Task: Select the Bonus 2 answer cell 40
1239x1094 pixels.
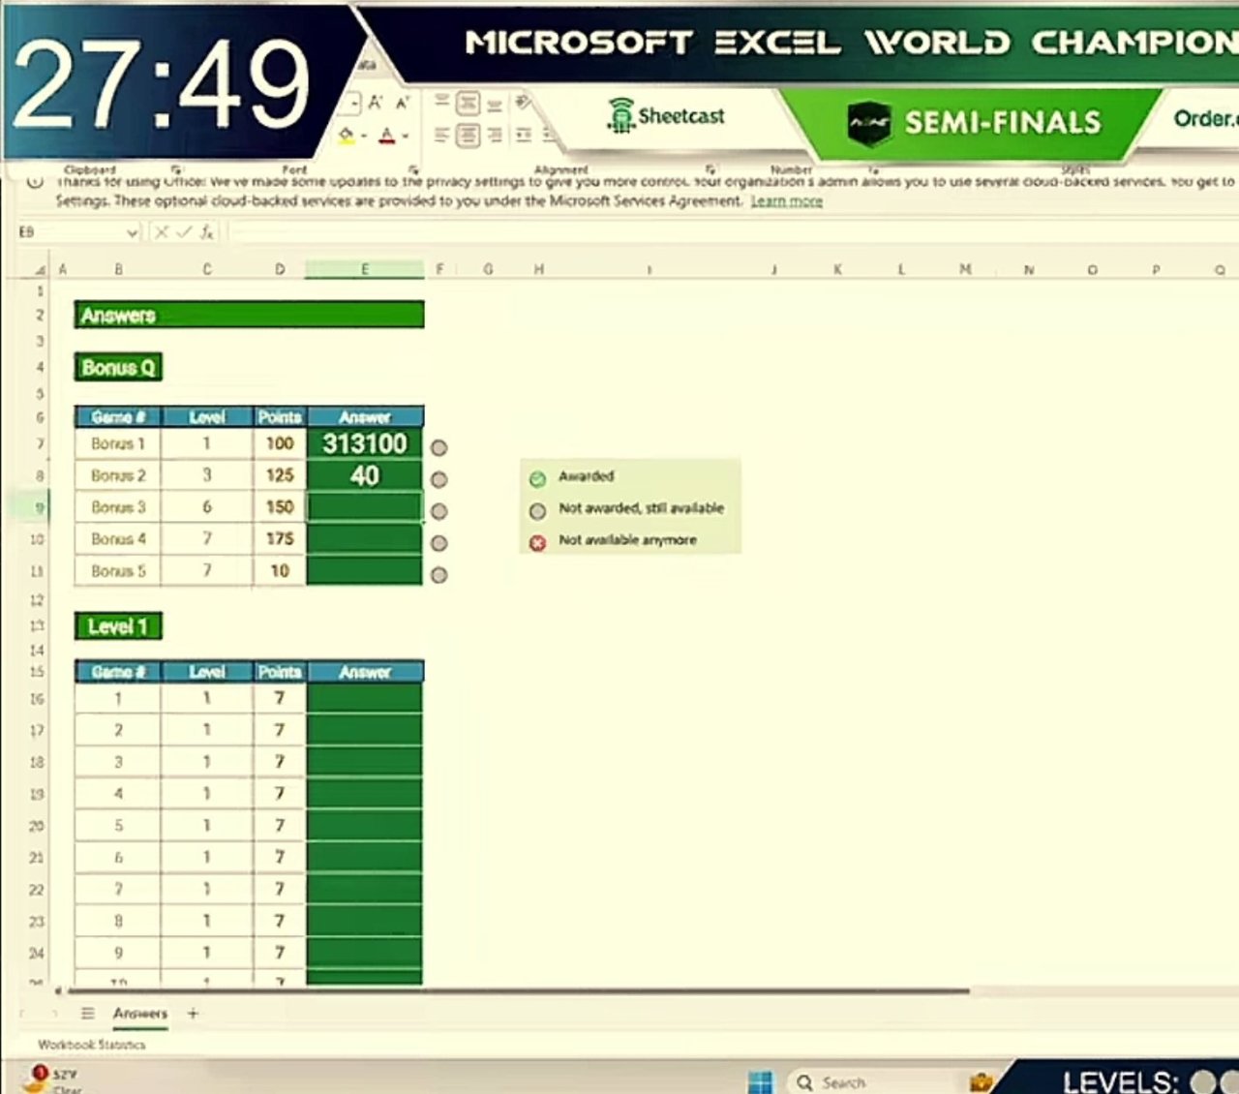Action: pos(365,475)
